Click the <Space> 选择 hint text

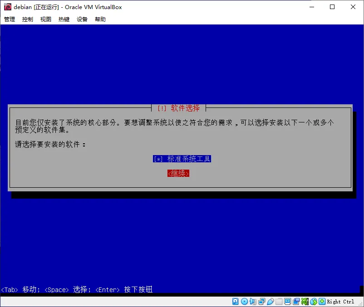click(x=67, y=289)
